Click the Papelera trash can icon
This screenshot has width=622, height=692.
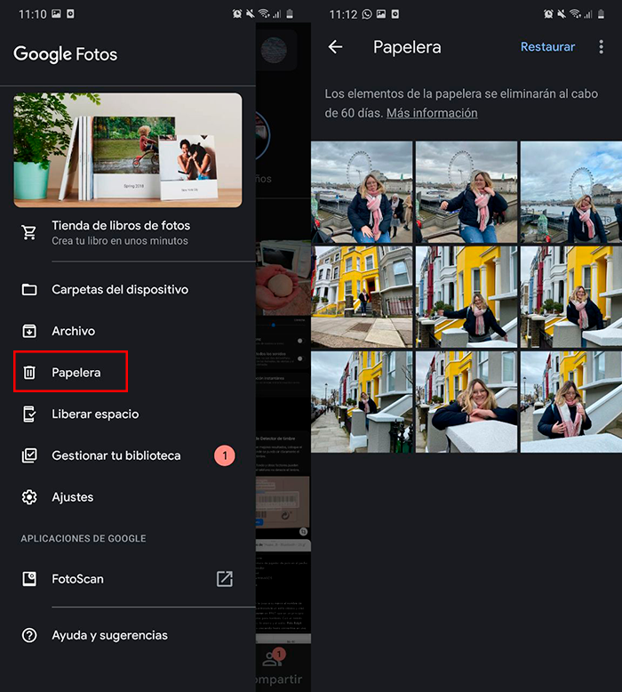point(29,373)
